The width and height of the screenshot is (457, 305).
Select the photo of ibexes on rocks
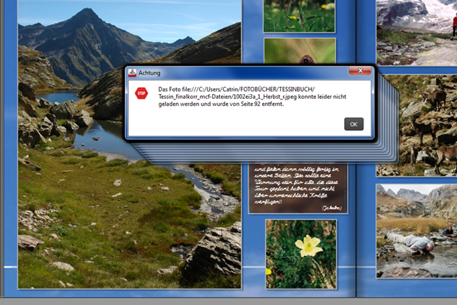tap(417, 125)
